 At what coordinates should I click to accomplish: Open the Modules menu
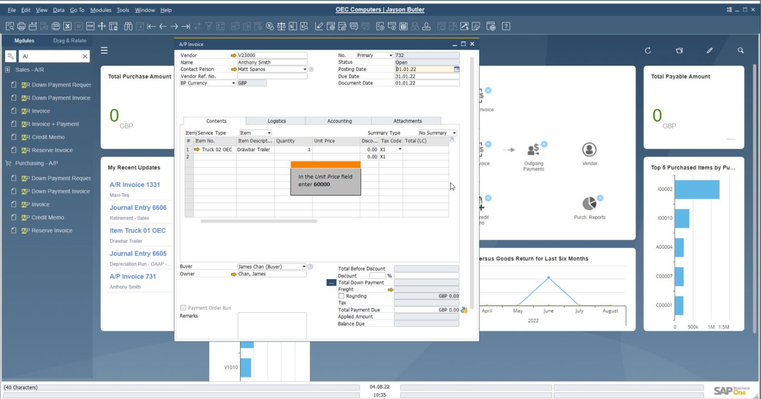(x=101, y=10)
